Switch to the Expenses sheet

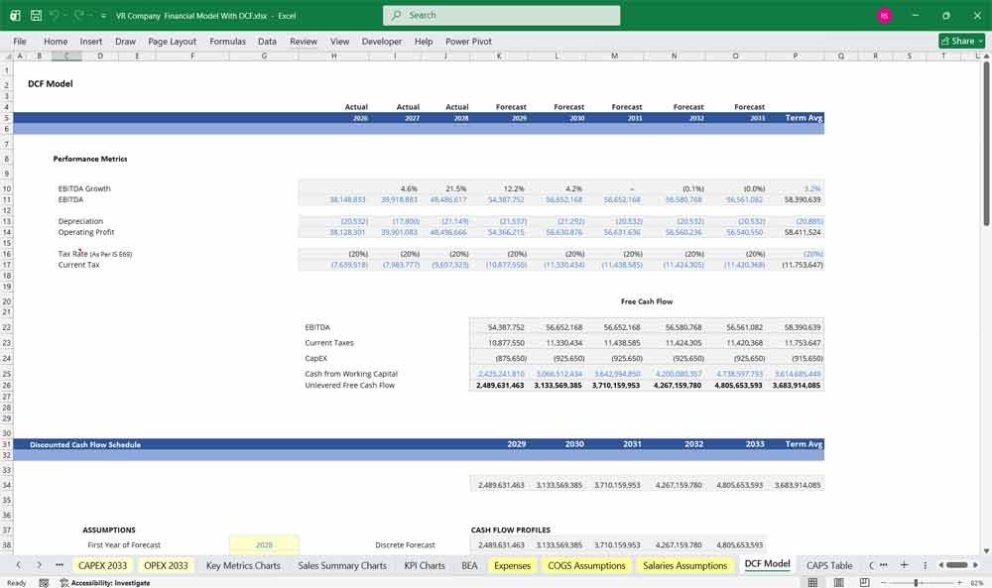coord(512,565)
